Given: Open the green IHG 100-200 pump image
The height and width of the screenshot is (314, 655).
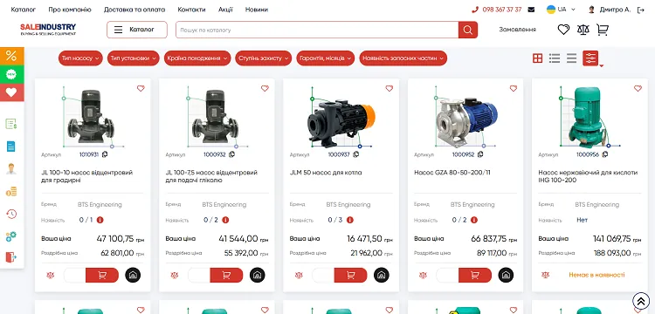Looking at the screenshot, I should pos(589,117).
